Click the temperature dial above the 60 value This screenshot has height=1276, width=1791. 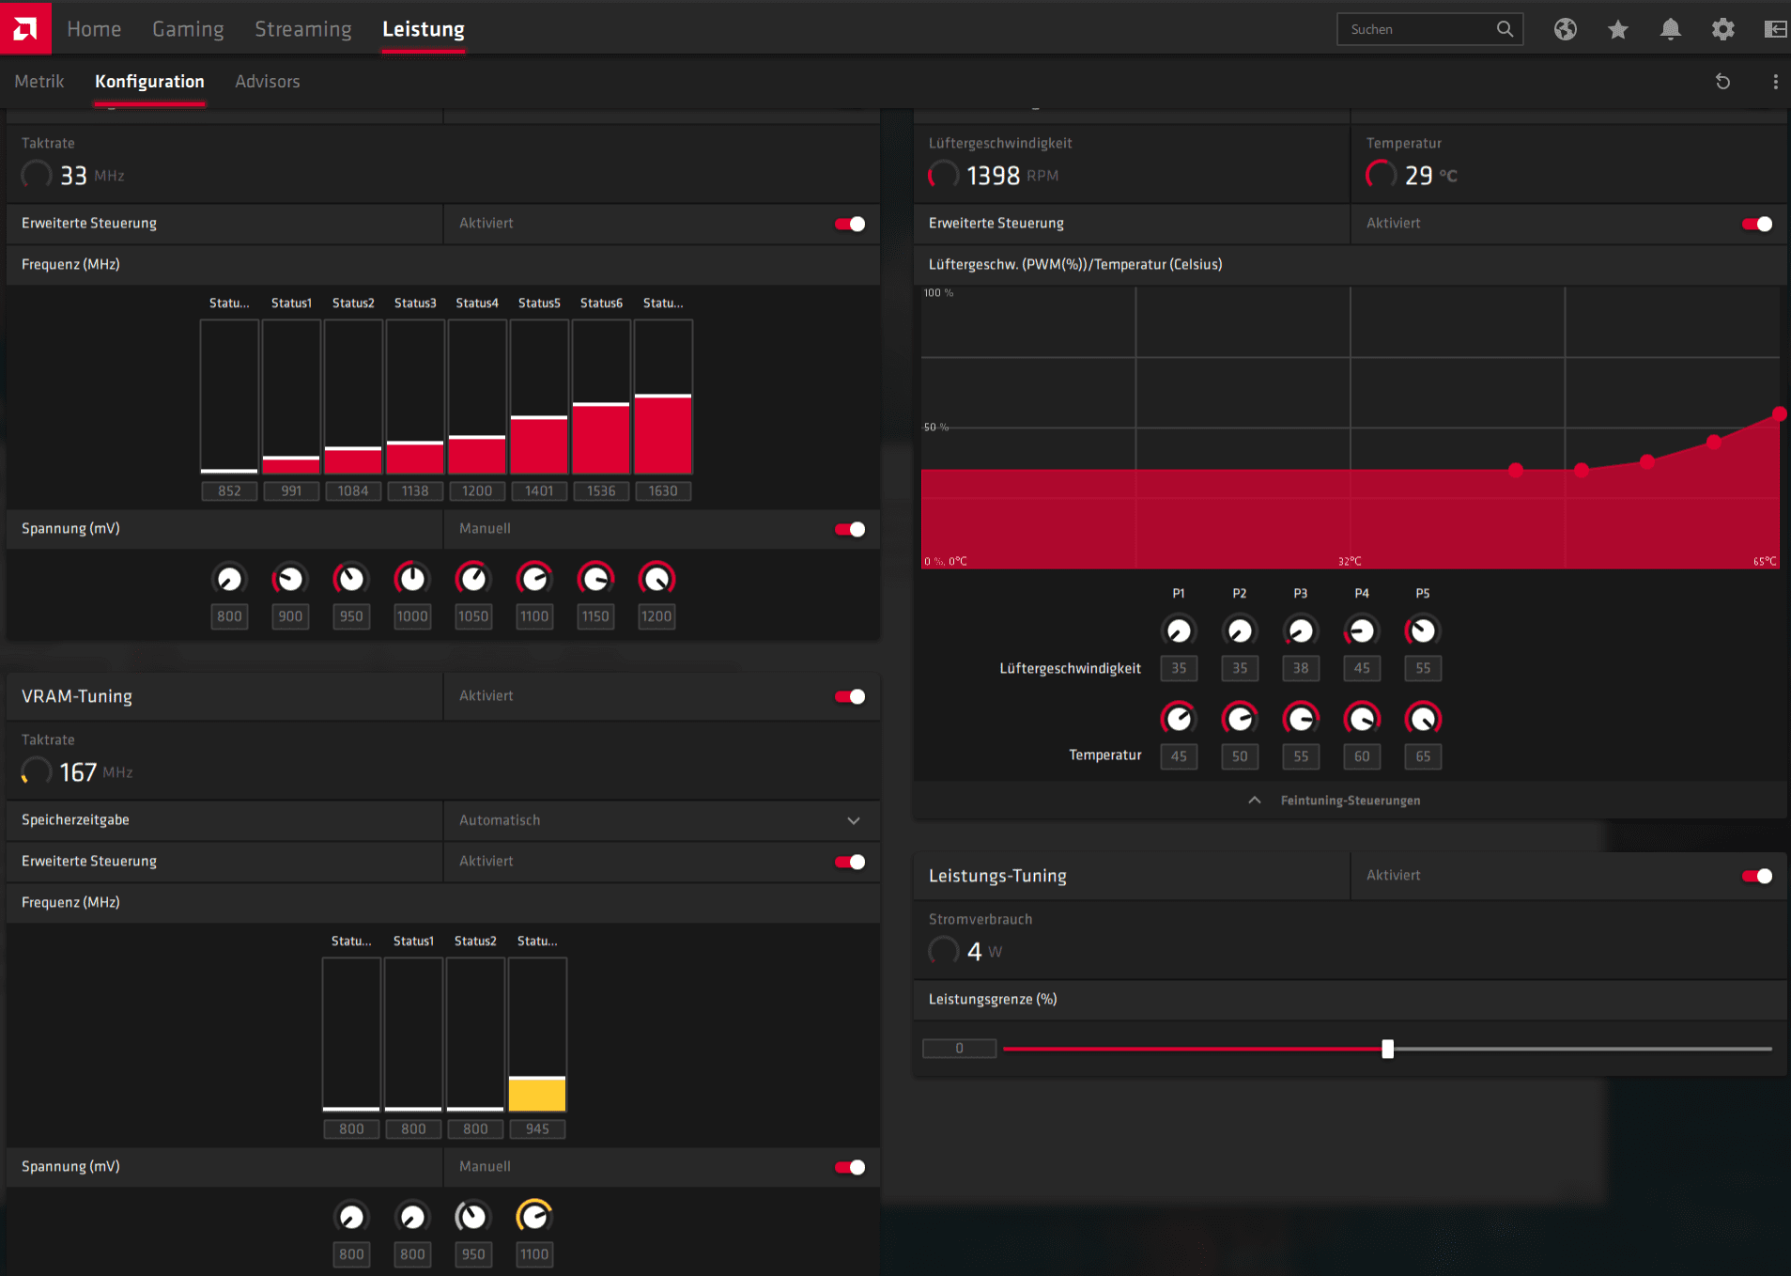point(1362,719)
